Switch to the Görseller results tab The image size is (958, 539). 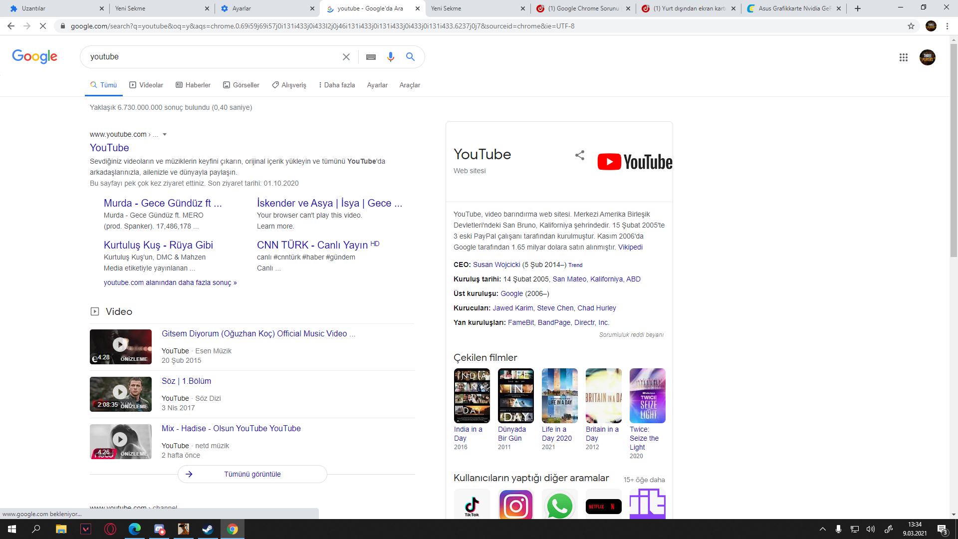pos(241,85)
